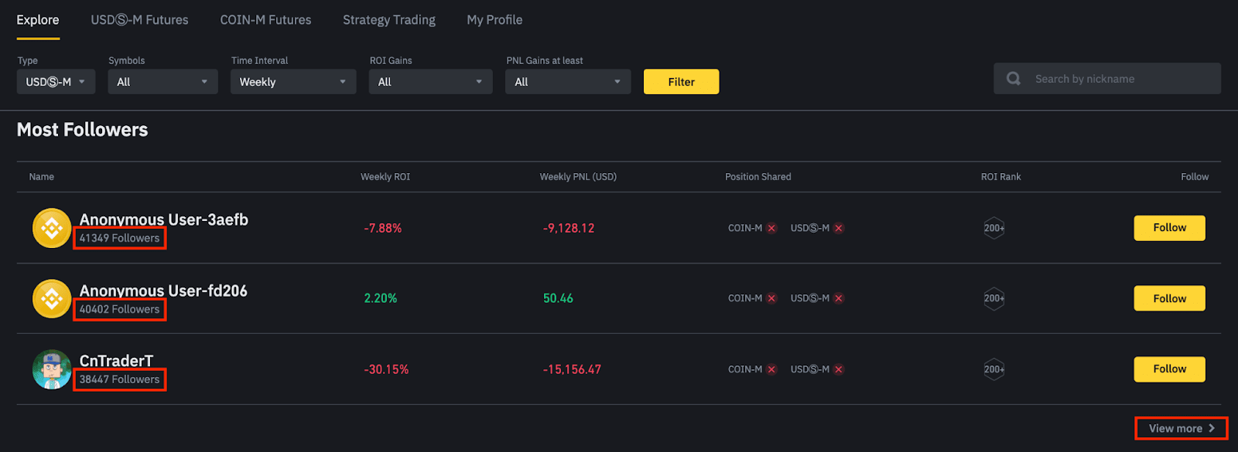Open the Type dropdown showing USDⓈ-M

(x=56, y=82)
